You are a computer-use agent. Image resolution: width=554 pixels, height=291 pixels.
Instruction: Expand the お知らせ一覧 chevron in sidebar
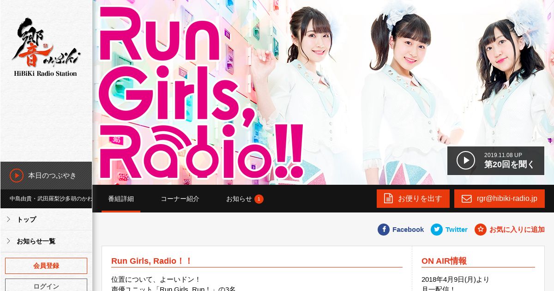8,241
